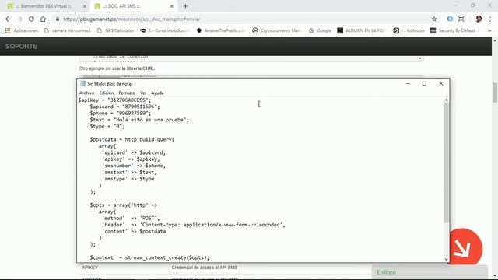Screen dimensions: 498x280
Task: Open the camara hik-connect bookmark
Action: click(x=68, y=30)
